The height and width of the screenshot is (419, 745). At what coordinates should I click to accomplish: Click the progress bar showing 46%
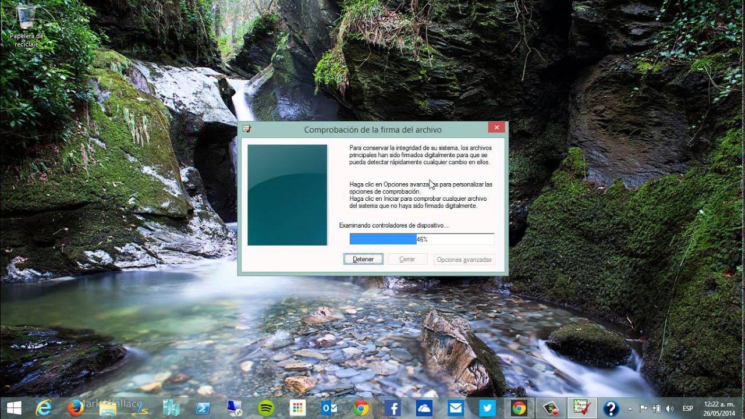click(421, 239)
